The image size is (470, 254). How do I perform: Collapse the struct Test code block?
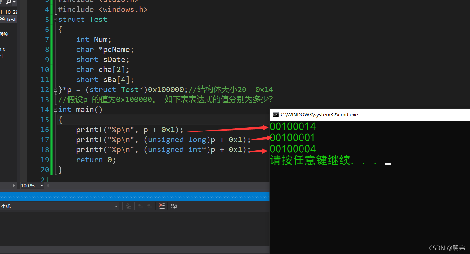point(55,20)
